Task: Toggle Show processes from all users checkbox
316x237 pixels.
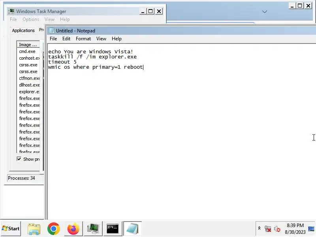Action: [x=19, y=159]
